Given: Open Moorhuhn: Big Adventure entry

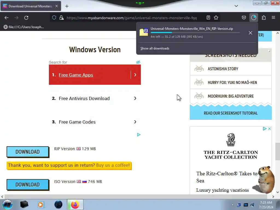Looking at the screenshot, I should click(231, 96).
